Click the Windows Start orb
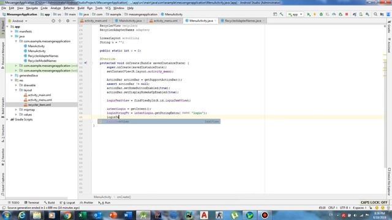Screen dimensions: 392x220 click(x=6, y=215)
